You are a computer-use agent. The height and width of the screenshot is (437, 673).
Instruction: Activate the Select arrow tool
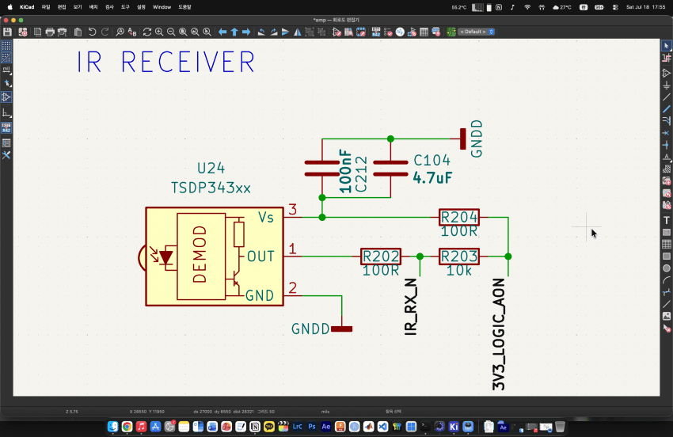(667, 46)
